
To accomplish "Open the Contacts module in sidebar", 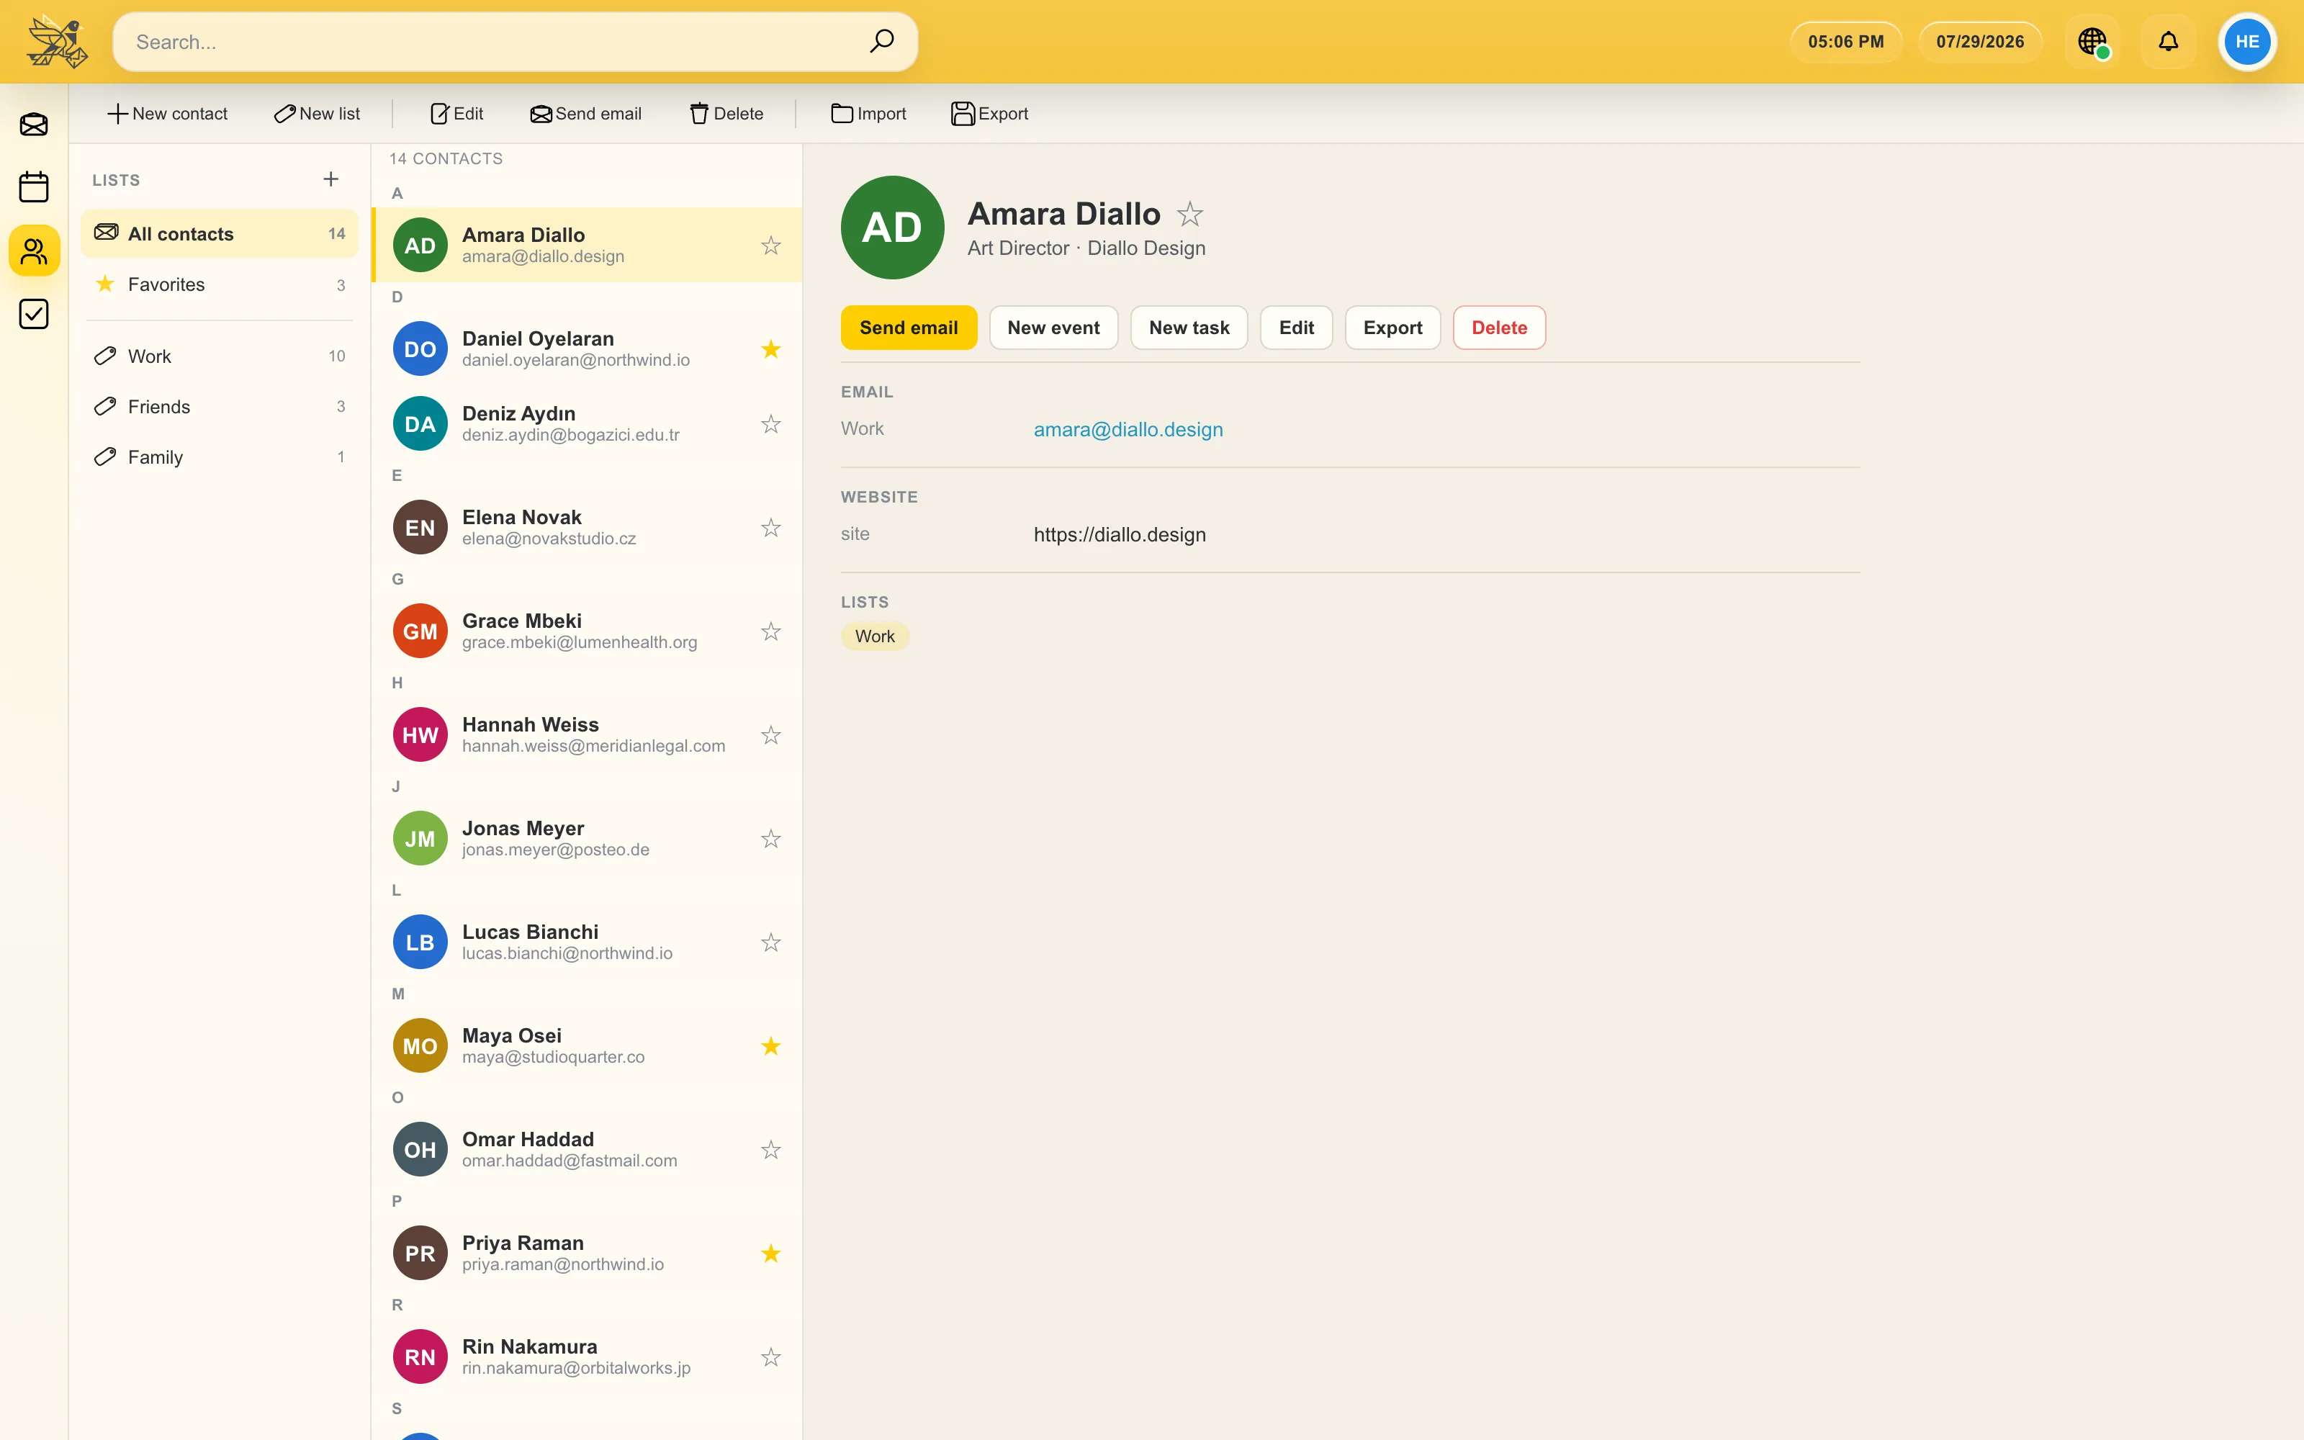I will 35,251.
